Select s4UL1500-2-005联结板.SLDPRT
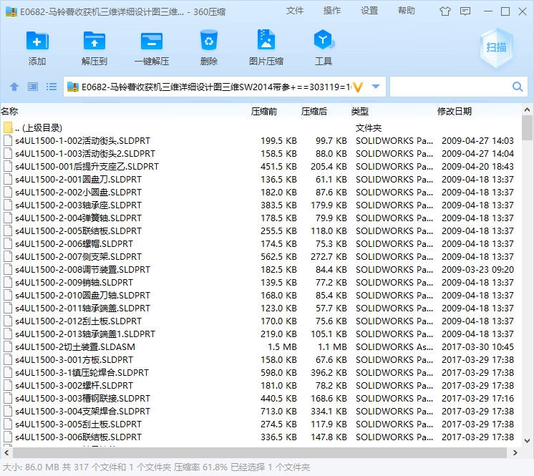 click(261, 231)
